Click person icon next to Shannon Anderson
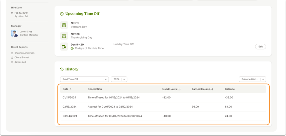Viewport: 286px width, 136px height. point(12,53)
